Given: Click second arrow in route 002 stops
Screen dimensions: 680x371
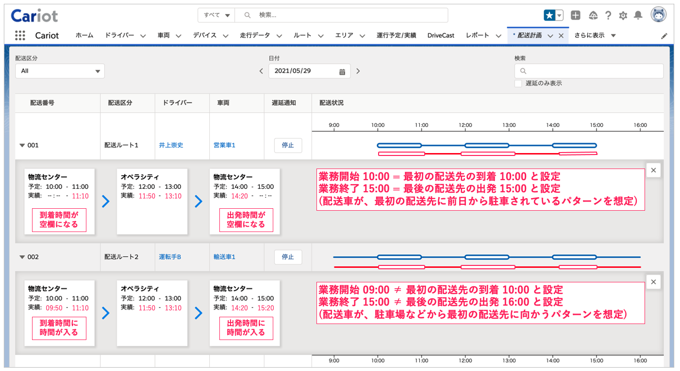Looking at the screenshot, I should [198, 313].
